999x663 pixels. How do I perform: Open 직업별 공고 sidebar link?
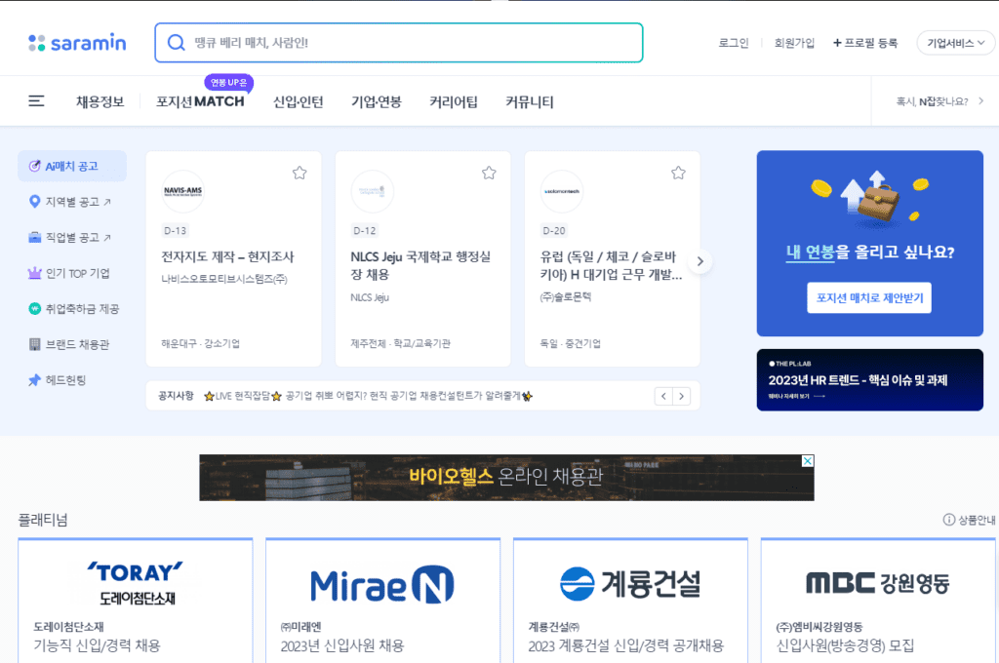[x=72, y=238]
